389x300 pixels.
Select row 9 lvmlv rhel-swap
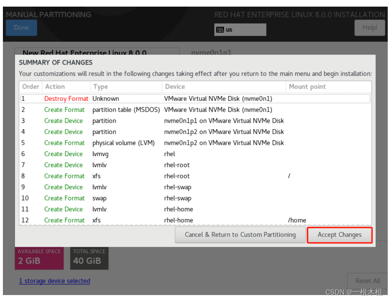click(195, 187)
